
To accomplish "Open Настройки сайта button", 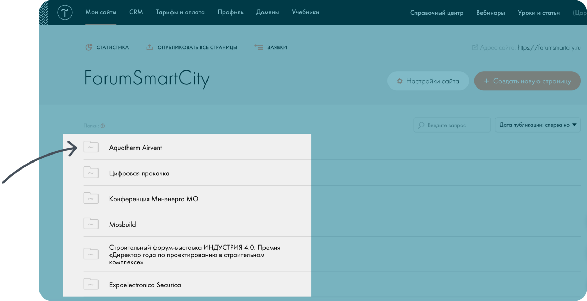I will (x=428, y=81).
